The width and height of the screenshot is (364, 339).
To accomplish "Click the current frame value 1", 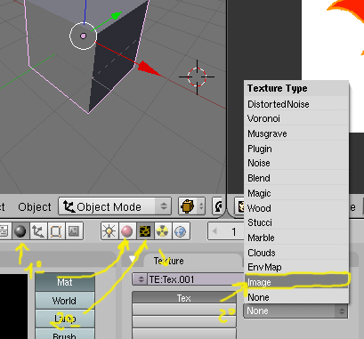I will [234, 231].
